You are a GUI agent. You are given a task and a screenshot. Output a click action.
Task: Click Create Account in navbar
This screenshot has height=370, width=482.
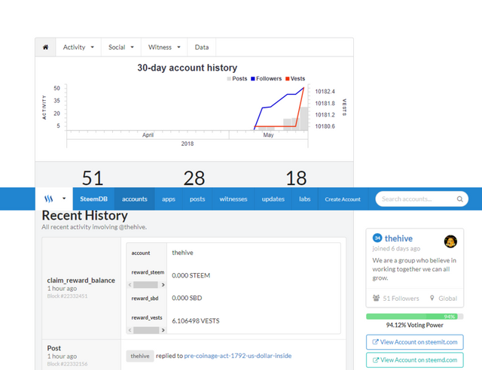tap(343, 199)
